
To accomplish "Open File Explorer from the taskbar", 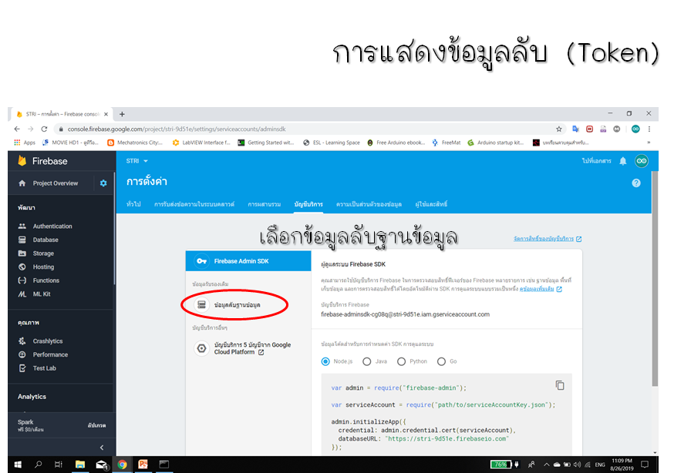I will (x=79, y=465).
